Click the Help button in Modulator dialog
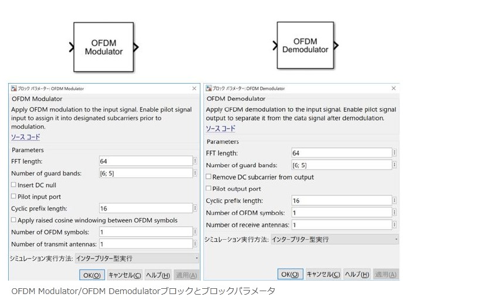Screen dimensions: 501x304 pos(158,275)
